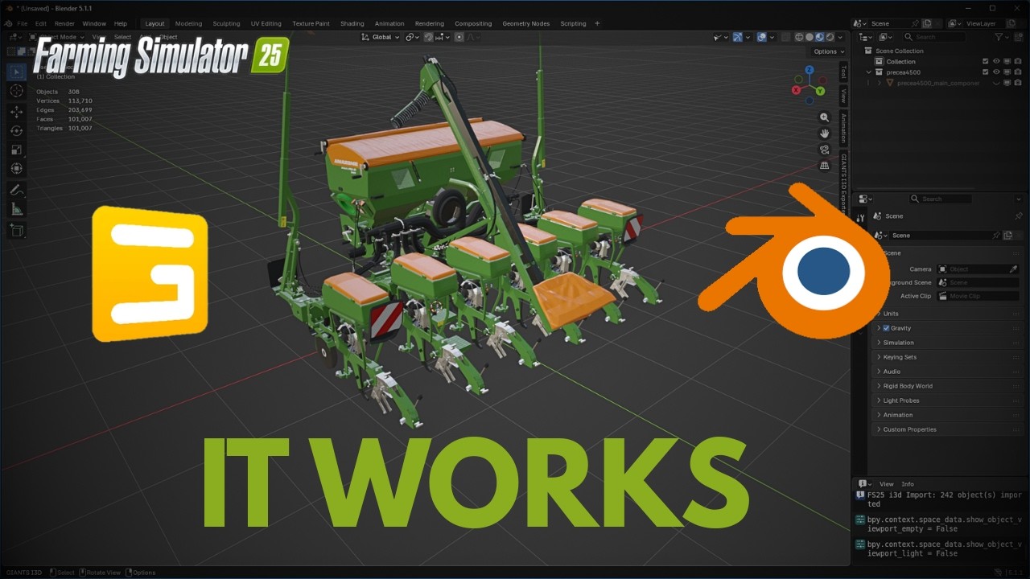Activate the 3D Cursor tool

[16, 91]
